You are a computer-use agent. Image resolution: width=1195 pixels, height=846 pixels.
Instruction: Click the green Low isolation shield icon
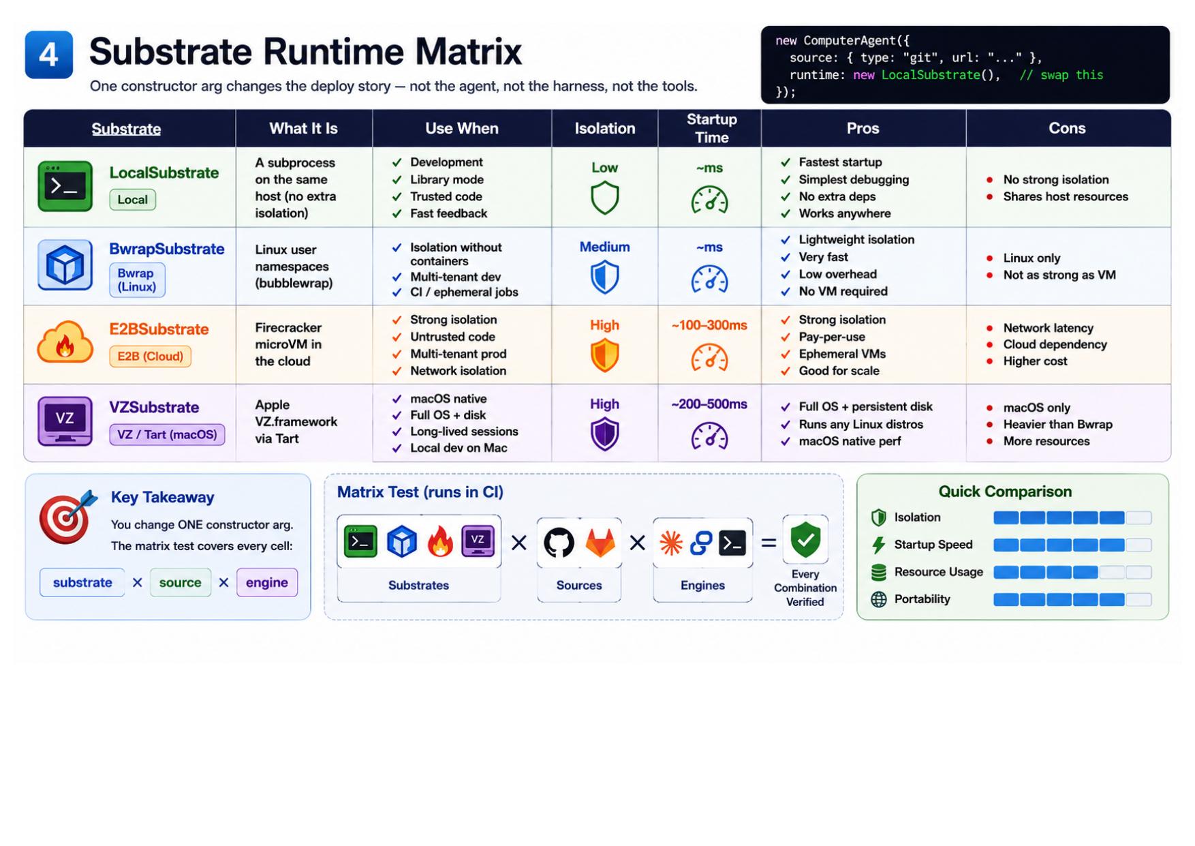click(x=604, y=198)
